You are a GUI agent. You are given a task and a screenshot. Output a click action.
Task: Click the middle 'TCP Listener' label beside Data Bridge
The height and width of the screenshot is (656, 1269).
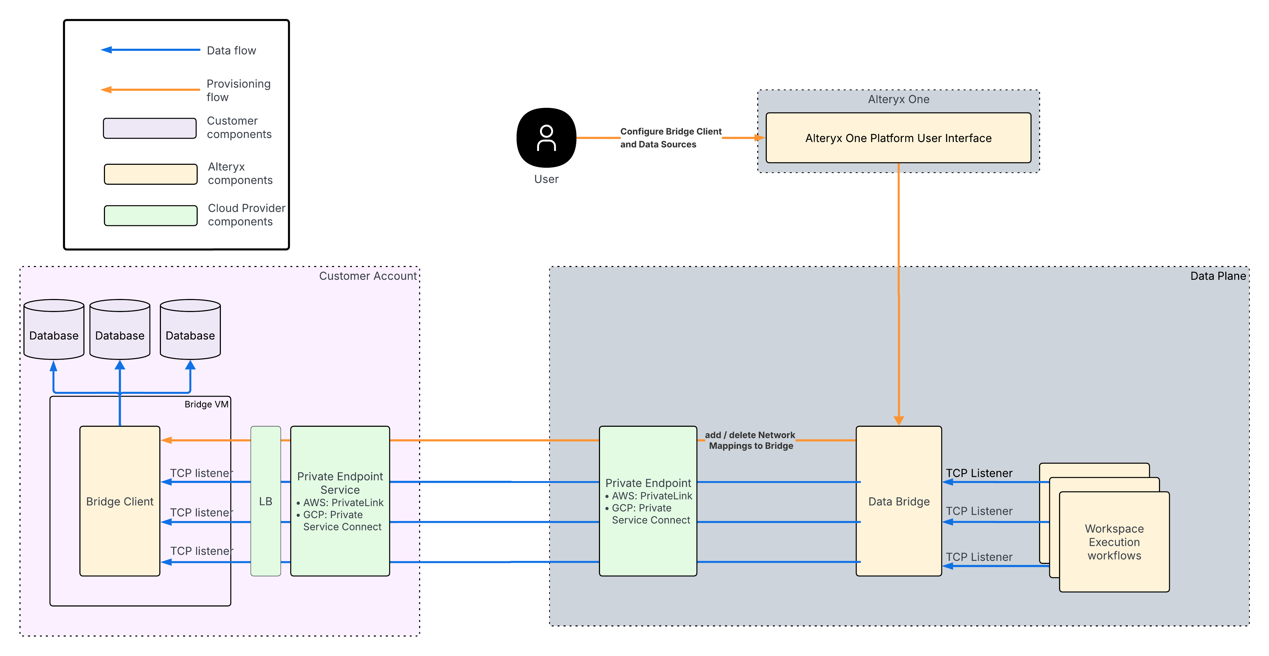coord(979,511)
